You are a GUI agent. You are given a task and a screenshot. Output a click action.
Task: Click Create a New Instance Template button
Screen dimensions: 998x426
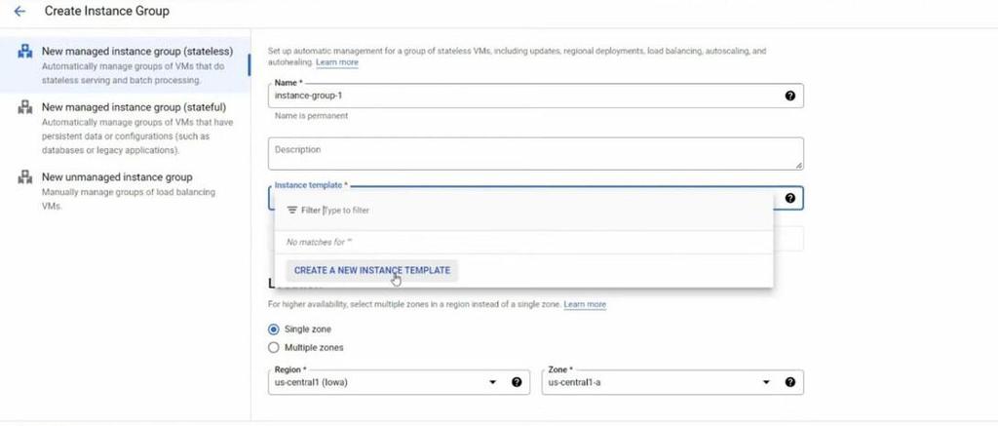(371, 270)
